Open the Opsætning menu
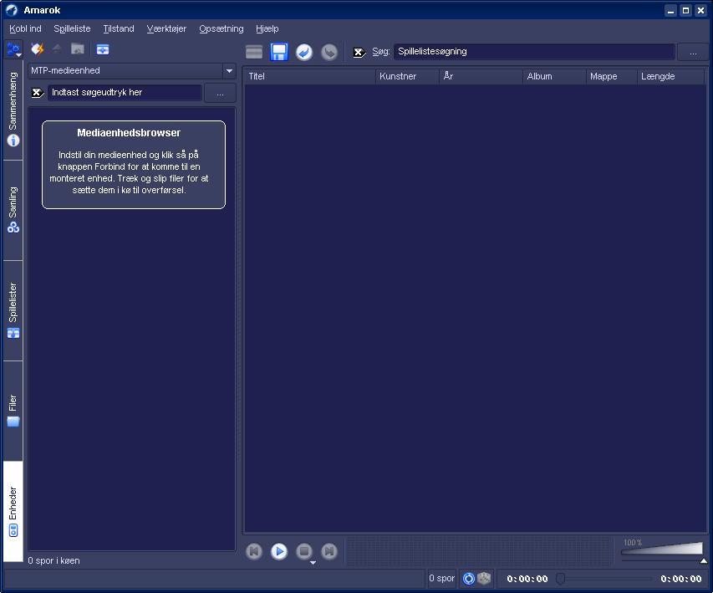The width and height of the screenshot is (713, 593). (222, 28)
